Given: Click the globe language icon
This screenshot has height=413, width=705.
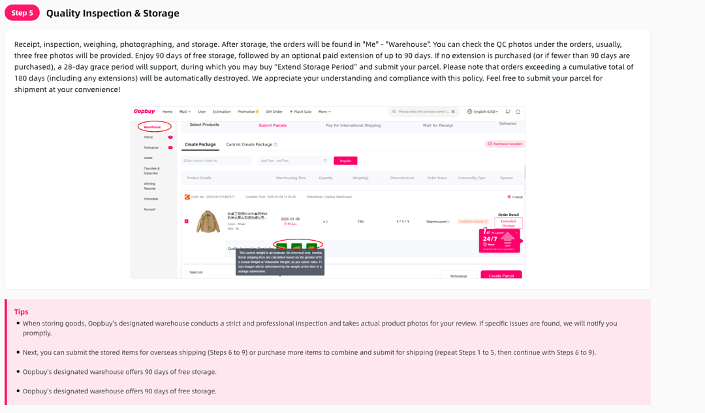Looking at the screenshot, I should pos(469,112).
